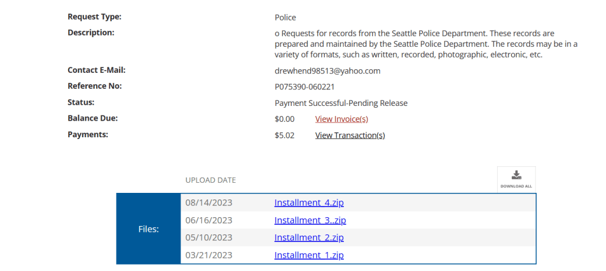
Task: Open the Installment_1.zip link
Action: [309, 256]
